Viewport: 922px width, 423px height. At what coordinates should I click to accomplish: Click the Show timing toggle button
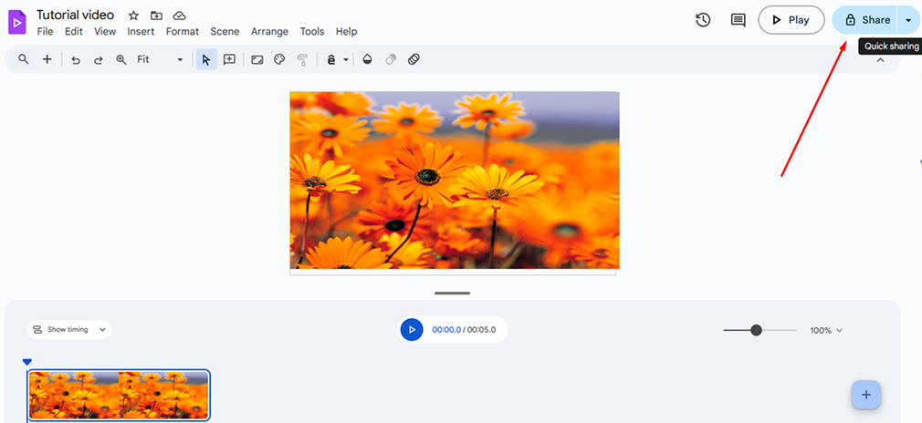pyautogui.click(x=68, y=329)
